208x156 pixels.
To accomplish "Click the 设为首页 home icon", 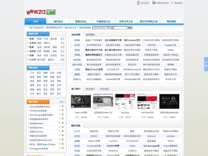I will click(139, 3).
